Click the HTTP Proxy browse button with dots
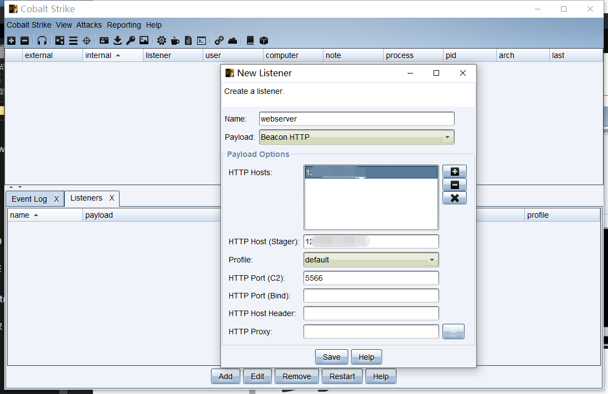Image resolution: width=608 pixels, height=394 pixels. click(x=454, y=332)
